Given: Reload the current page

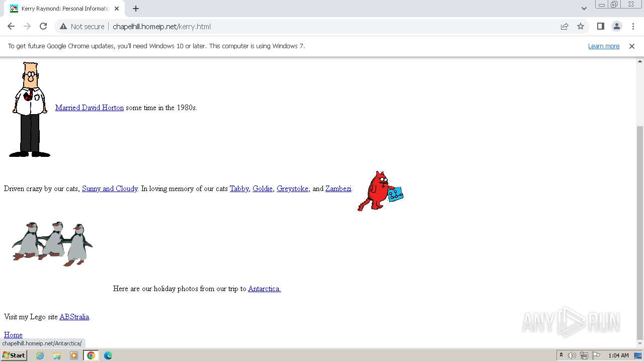Looking at the screenshot, I should [43, 26].
